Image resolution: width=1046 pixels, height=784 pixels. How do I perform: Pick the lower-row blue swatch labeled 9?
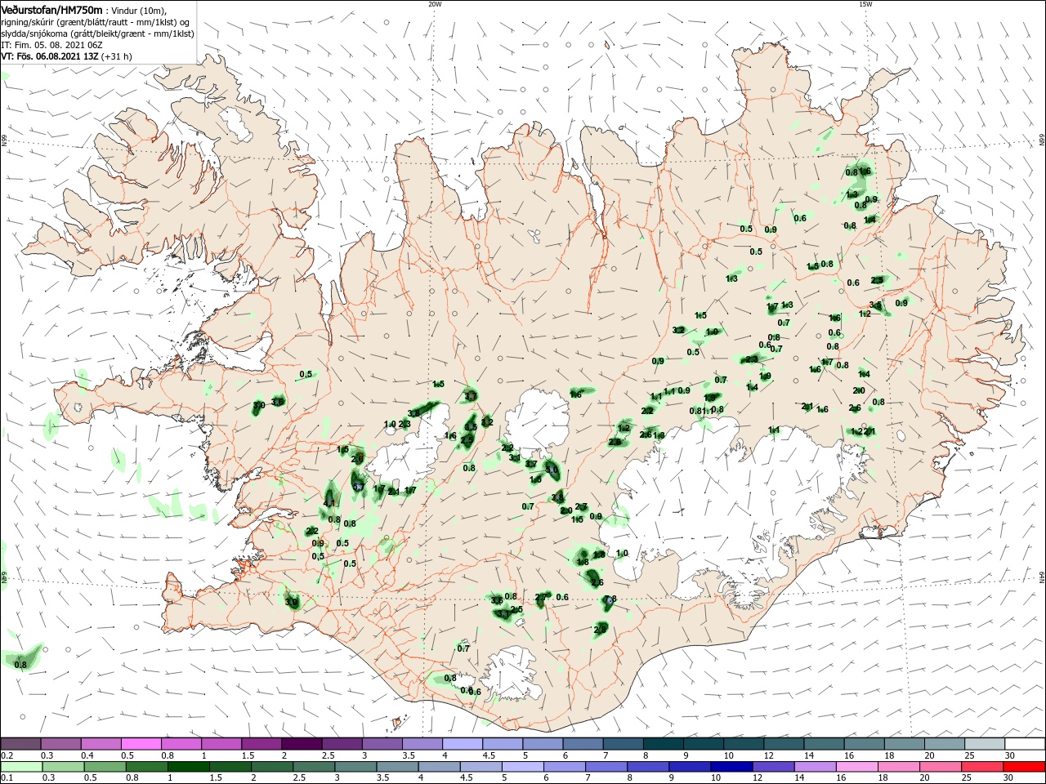pos(688,767)
